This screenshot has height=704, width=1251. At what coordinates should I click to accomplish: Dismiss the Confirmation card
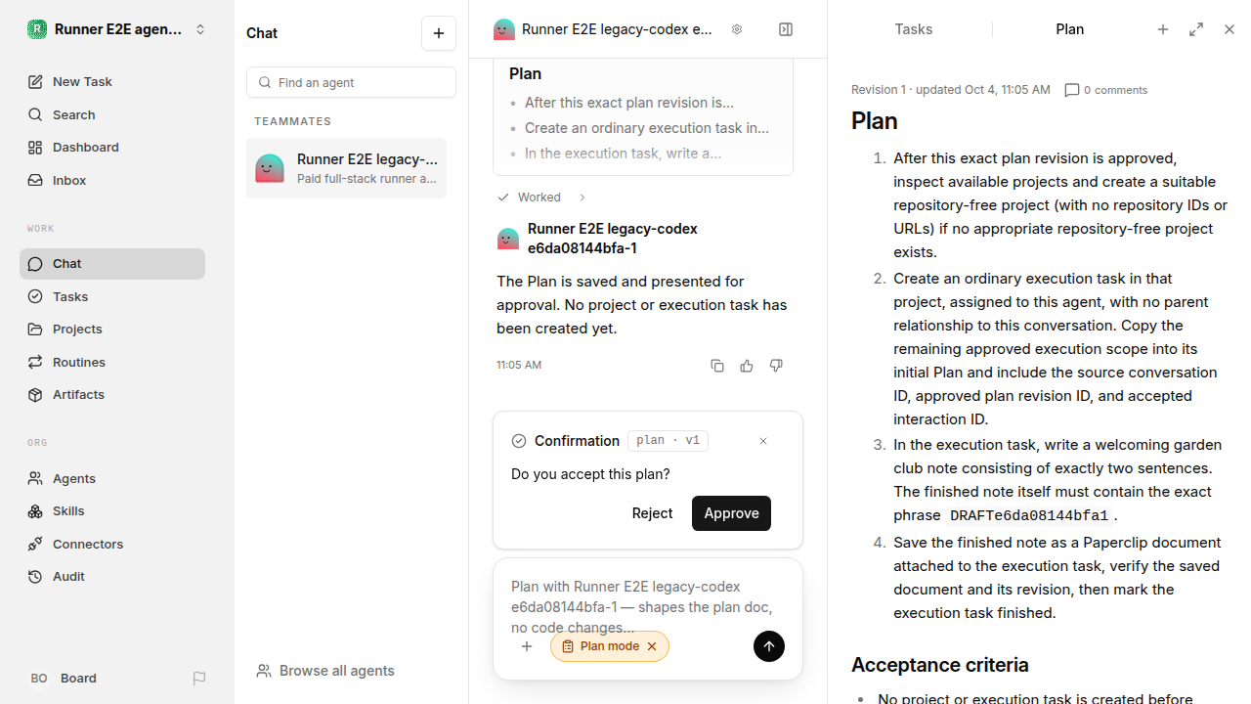click(763, 441)
